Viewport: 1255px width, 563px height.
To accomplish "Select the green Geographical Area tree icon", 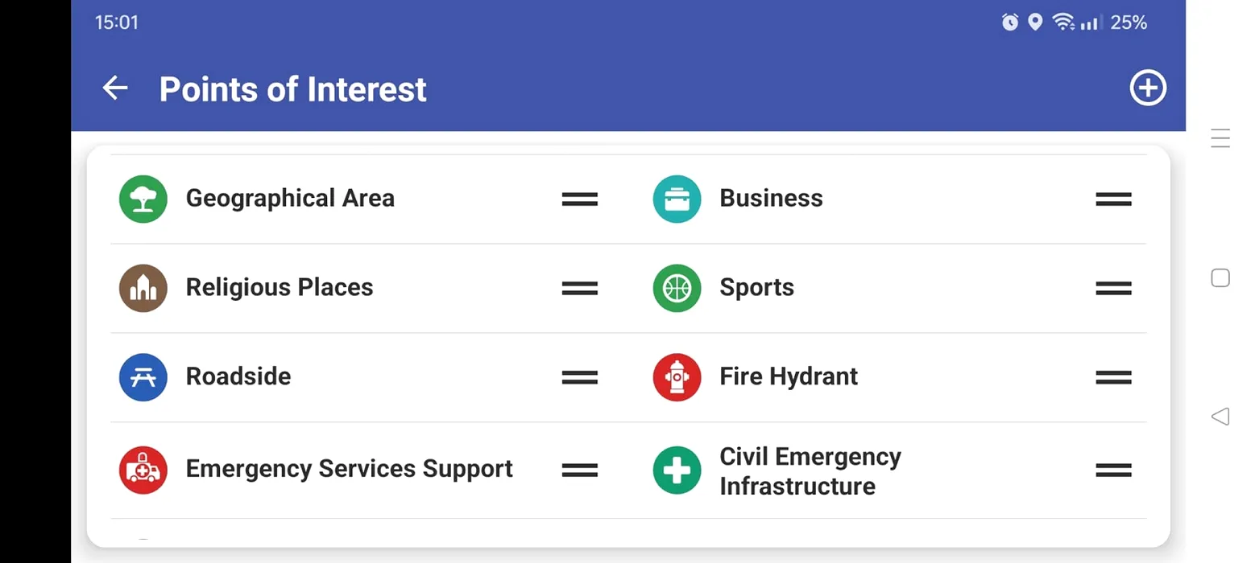I will (143, 199).
